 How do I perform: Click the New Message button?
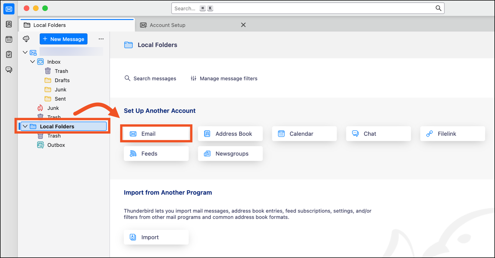pyautogui.click(x=64, y=39)
